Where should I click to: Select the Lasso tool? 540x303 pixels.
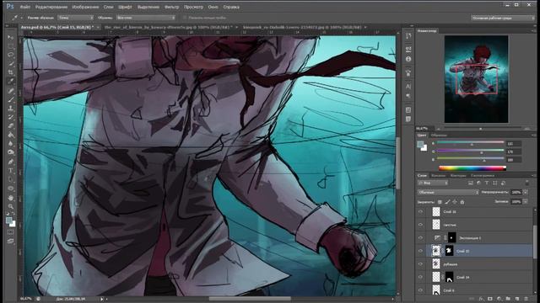tap(11, 55)
